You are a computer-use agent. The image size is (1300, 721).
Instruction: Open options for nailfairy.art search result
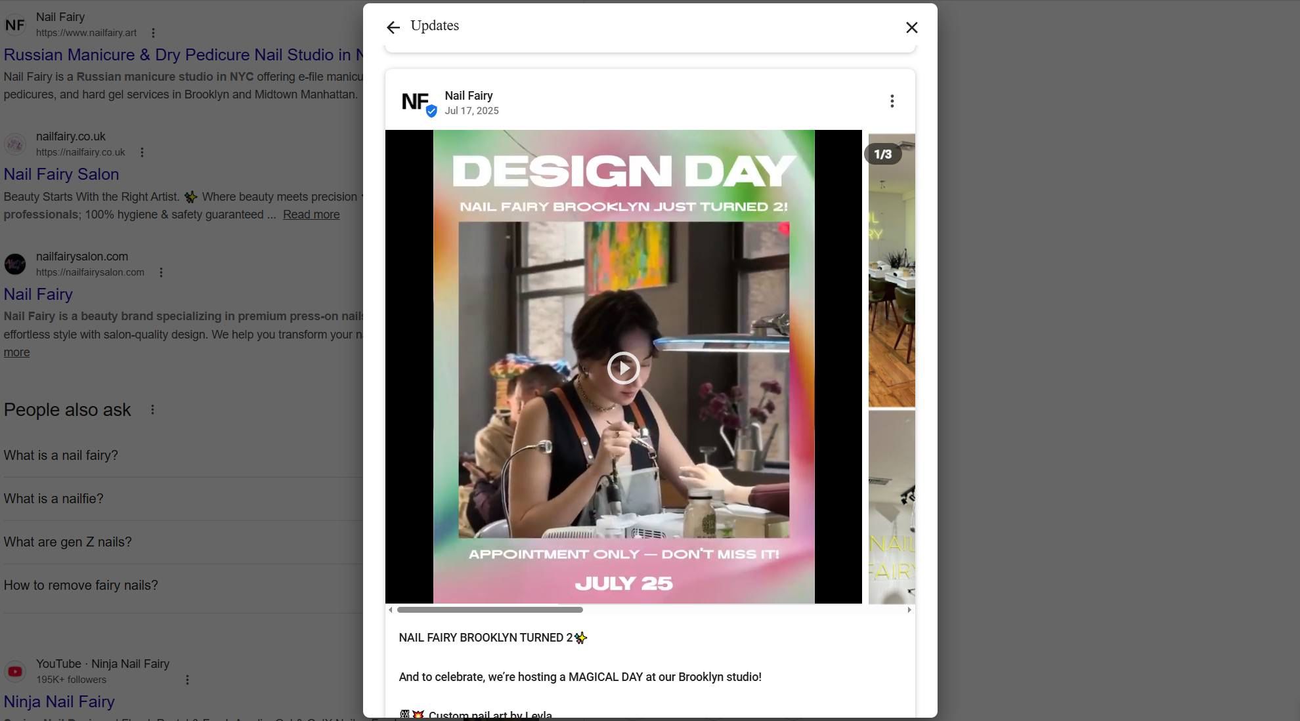click(153, 33)
